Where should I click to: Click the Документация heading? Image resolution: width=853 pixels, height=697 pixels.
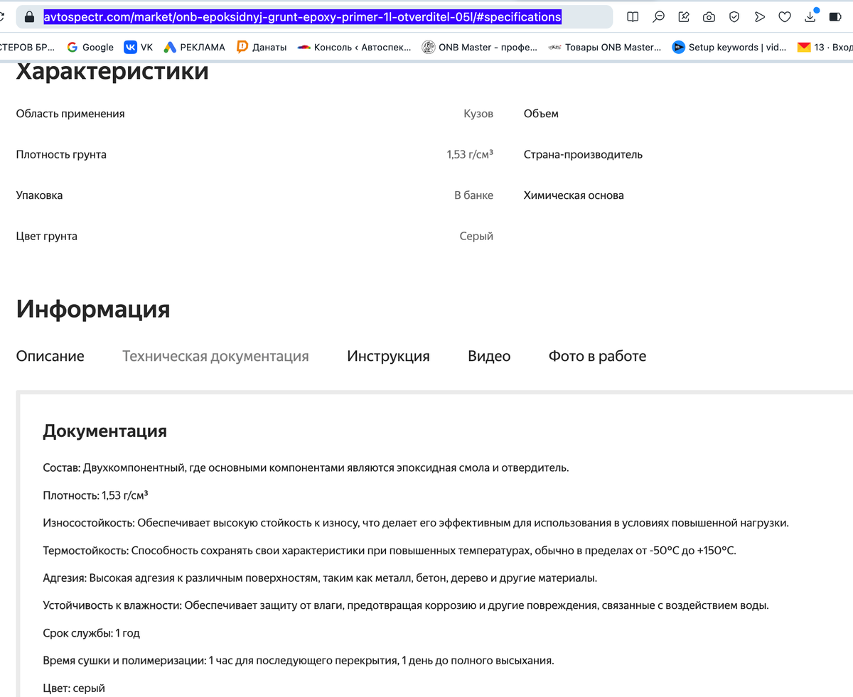[x=105, y=431]
